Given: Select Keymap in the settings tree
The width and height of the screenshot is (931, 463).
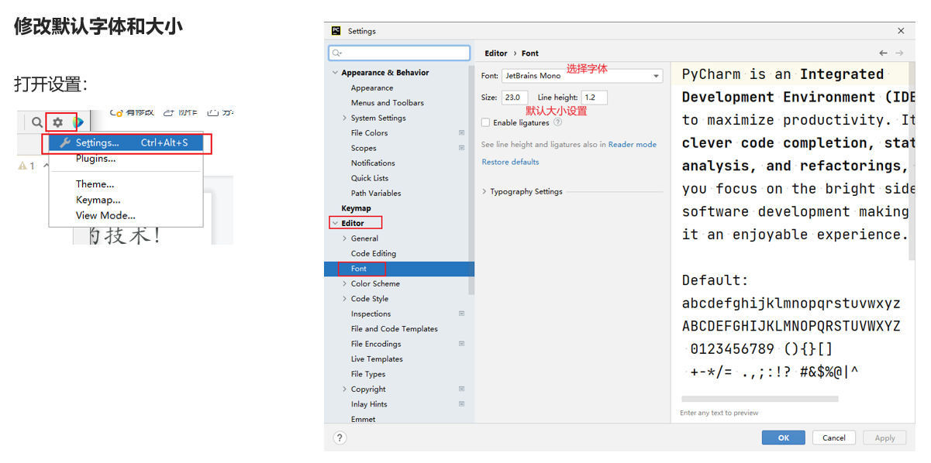Looking at the screenshot, I should click(356, 208).
